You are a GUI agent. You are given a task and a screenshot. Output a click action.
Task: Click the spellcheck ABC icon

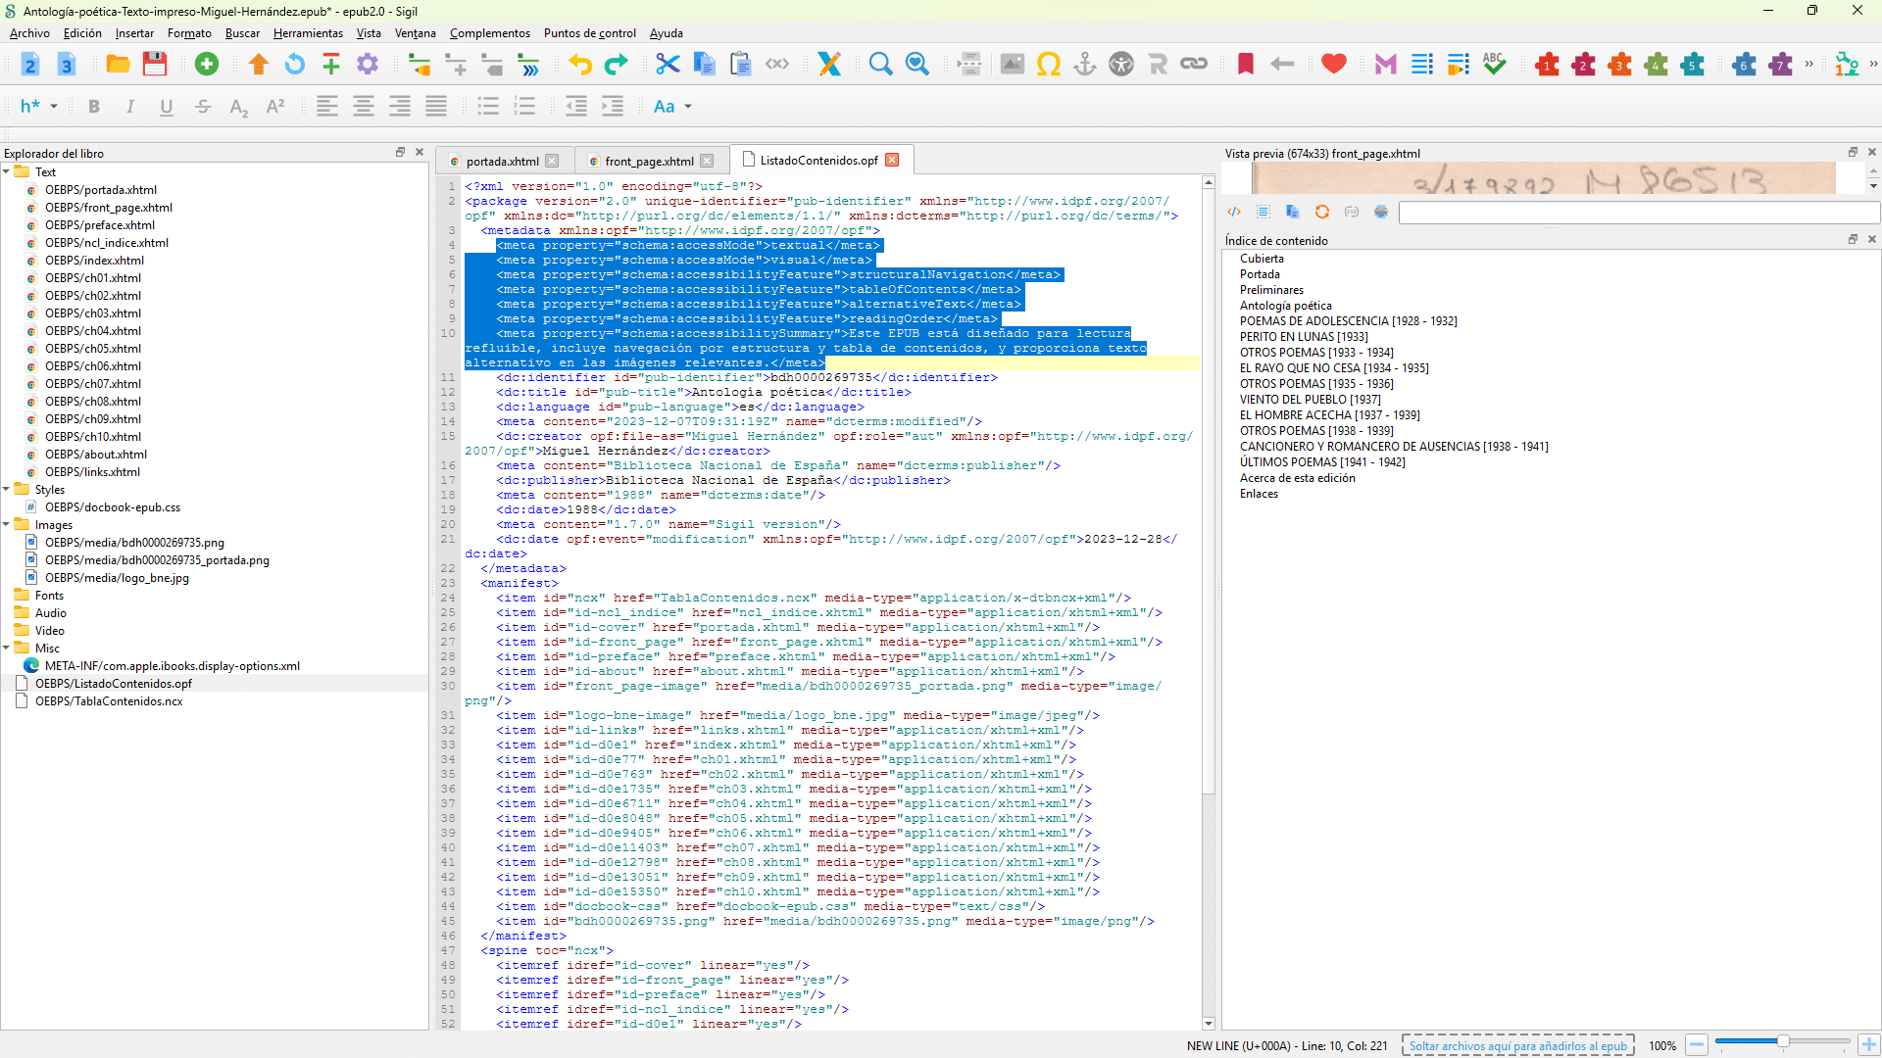coord(1494,65)
